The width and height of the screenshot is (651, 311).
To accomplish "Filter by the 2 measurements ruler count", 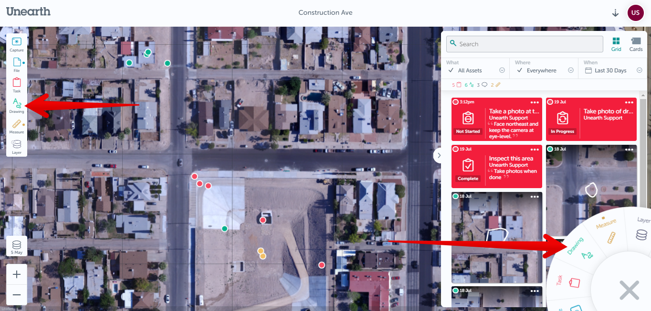I will (x=495, y=85).
